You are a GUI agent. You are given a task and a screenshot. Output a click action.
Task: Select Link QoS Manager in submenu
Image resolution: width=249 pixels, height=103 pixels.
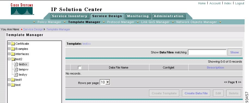(x=155, y=22)
